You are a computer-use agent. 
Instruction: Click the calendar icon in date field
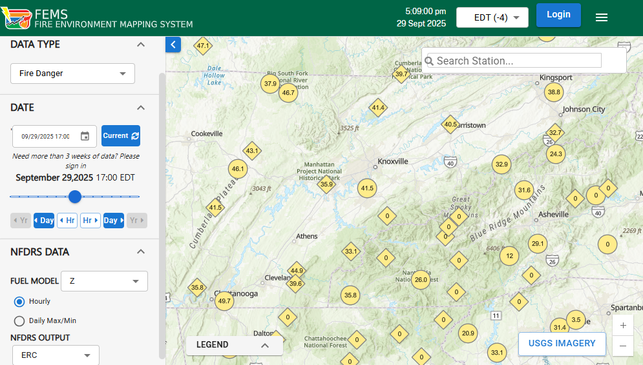point(85,136)
